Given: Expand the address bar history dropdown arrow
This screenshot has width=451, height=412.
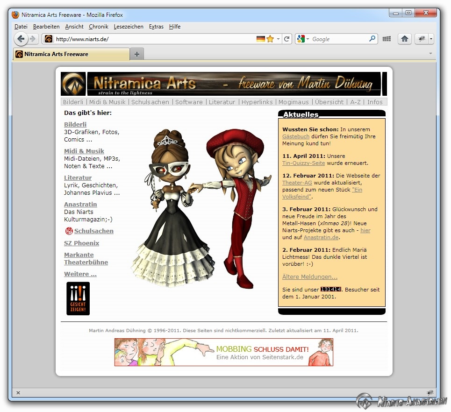Looking at the screenshot, I should [x=279, y=39].
